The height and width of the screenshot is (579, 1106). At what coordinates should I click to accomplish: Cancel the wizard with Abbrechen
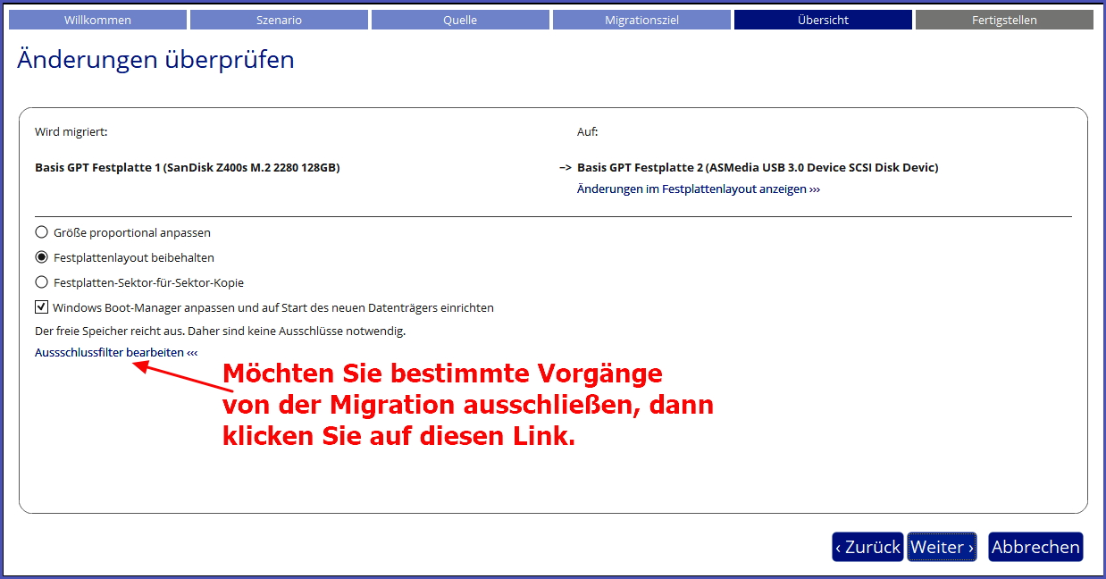coord(1035,547)
